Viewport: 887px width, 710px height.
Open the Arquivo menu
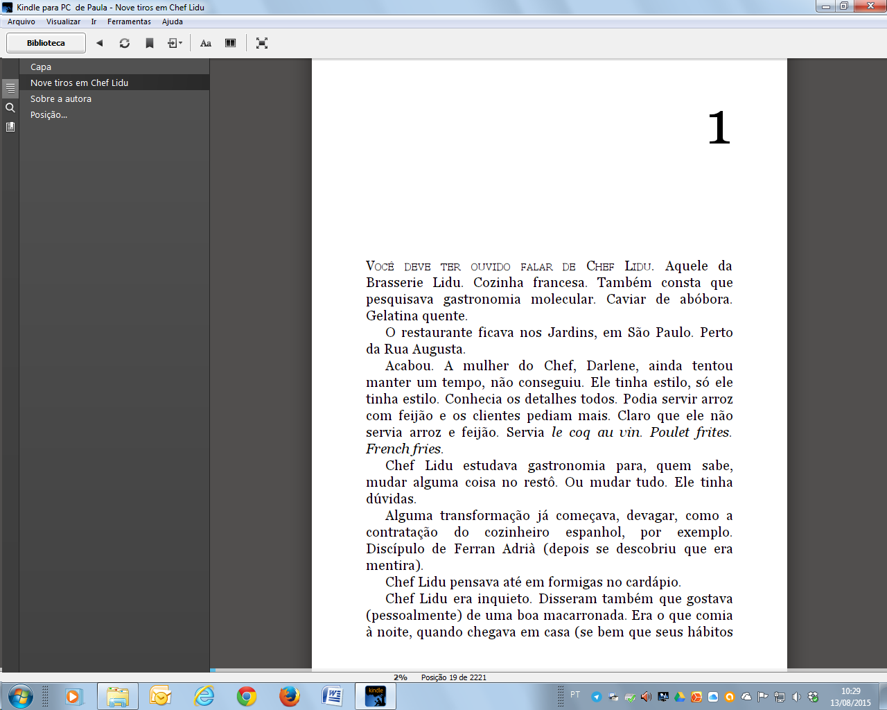[x=21, y=21]
